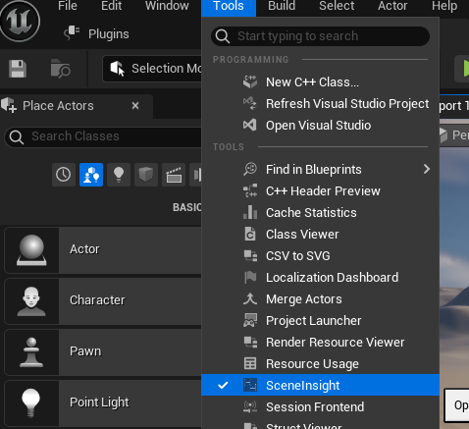Select the Cinematic category clapperboard icon

(x=174, y=175)
